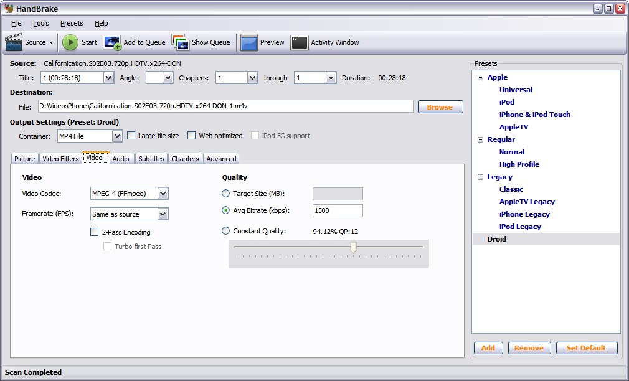Select the Universal preset
Image resolution: width=629 pixels, height=381 pixels.
click(516, 90)
